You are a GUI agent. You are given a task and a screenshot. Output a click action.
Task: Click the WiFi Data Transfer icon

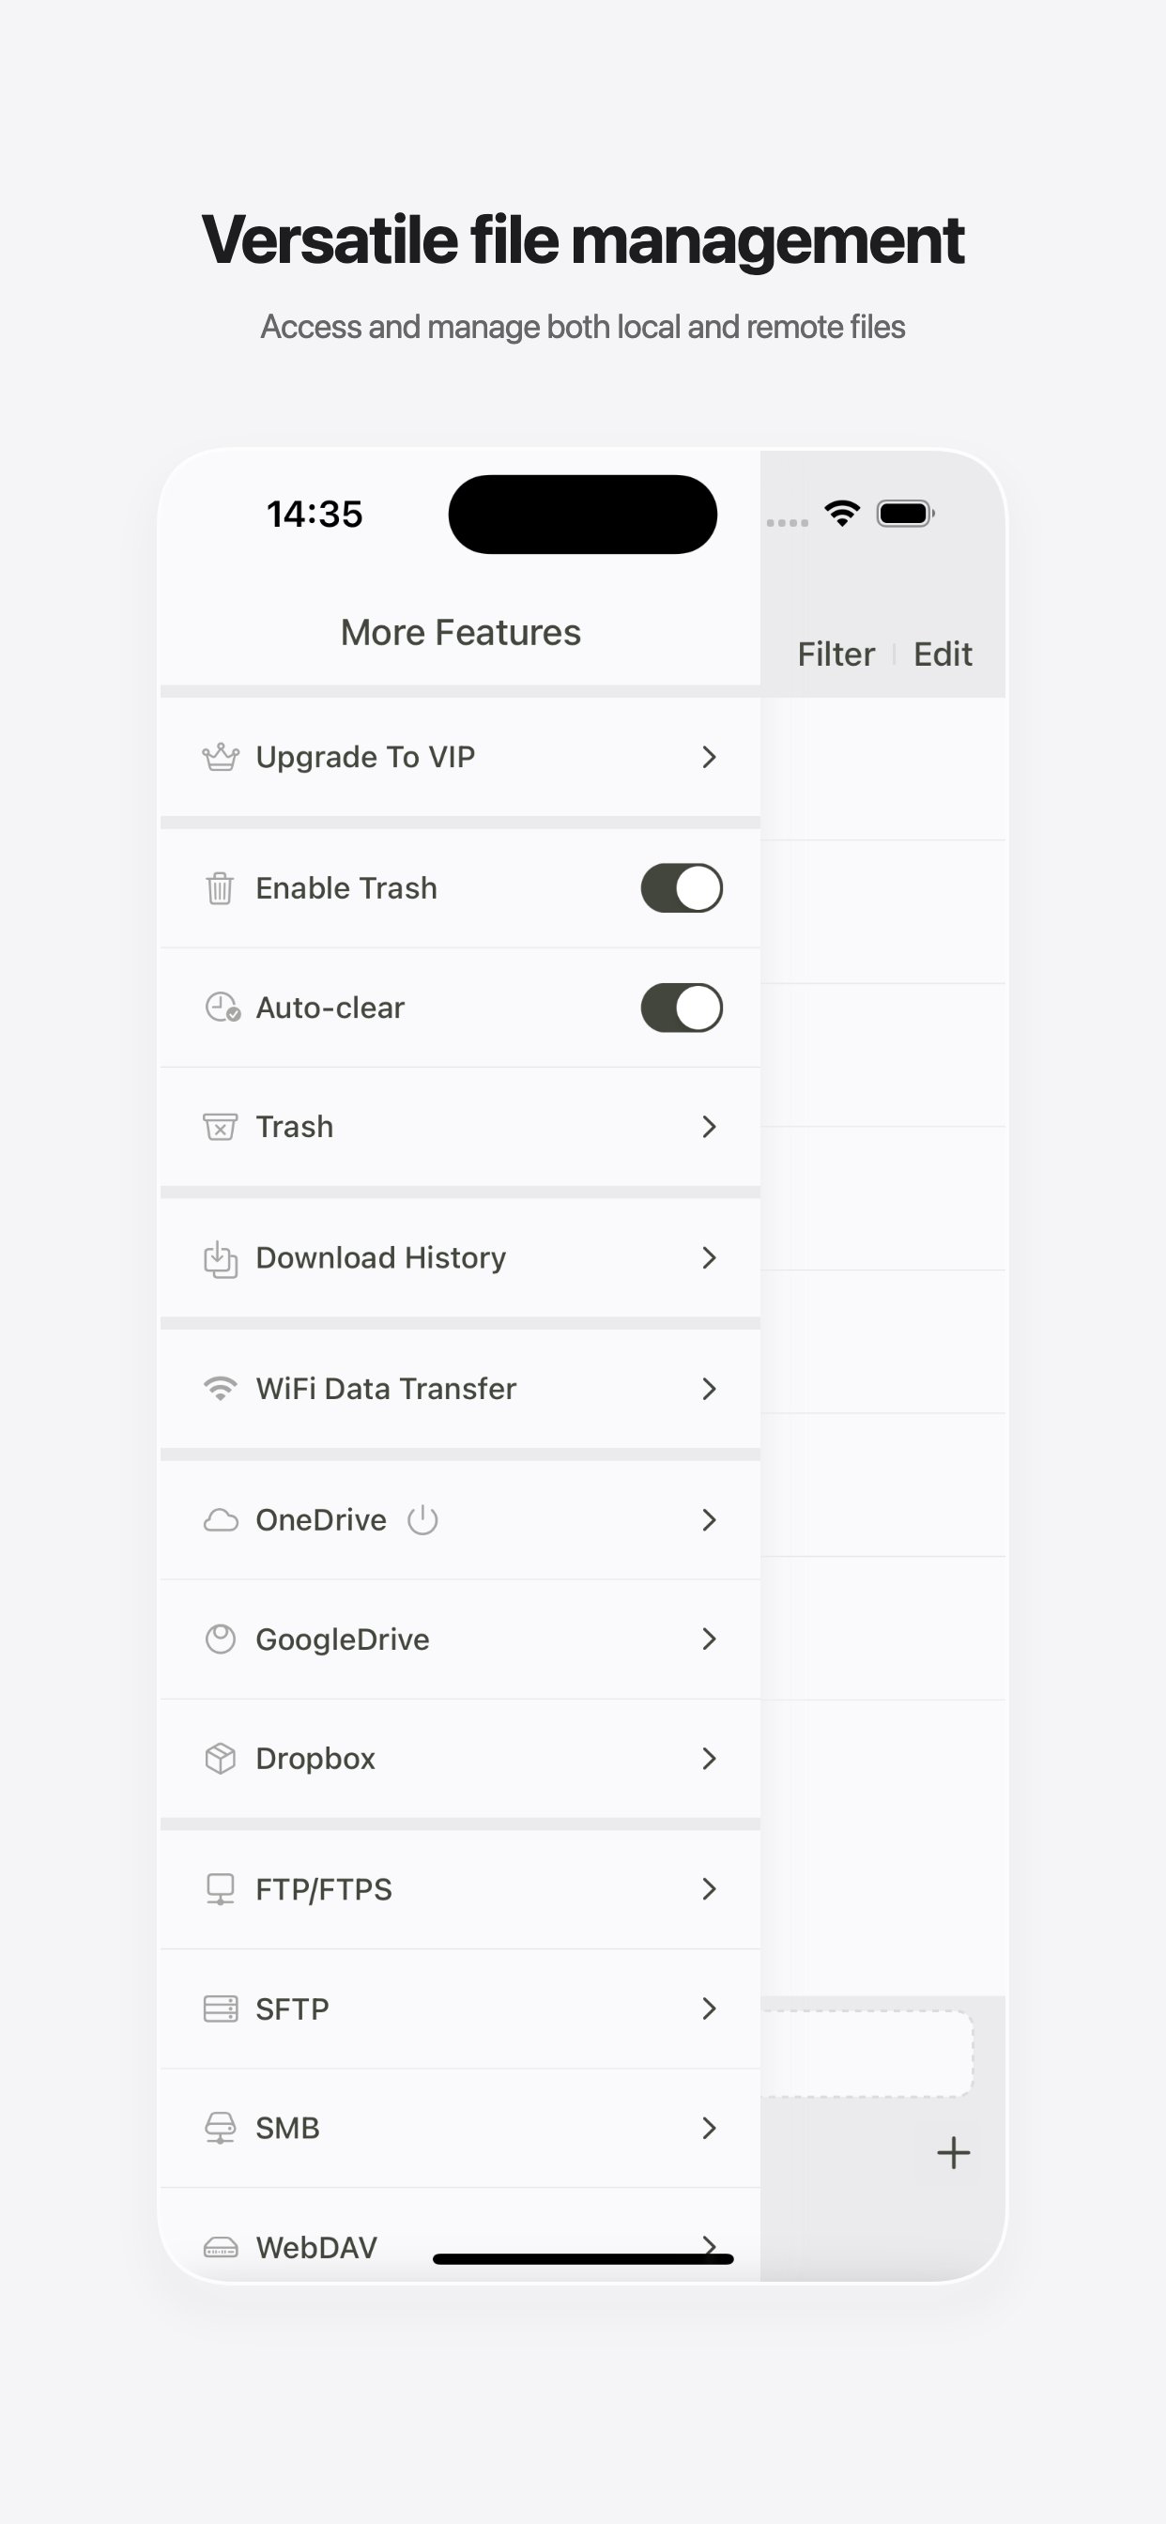coord(221,1390)
